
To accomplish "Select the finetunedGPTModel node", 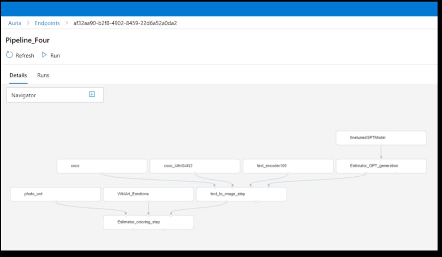I will pos(381,138).
